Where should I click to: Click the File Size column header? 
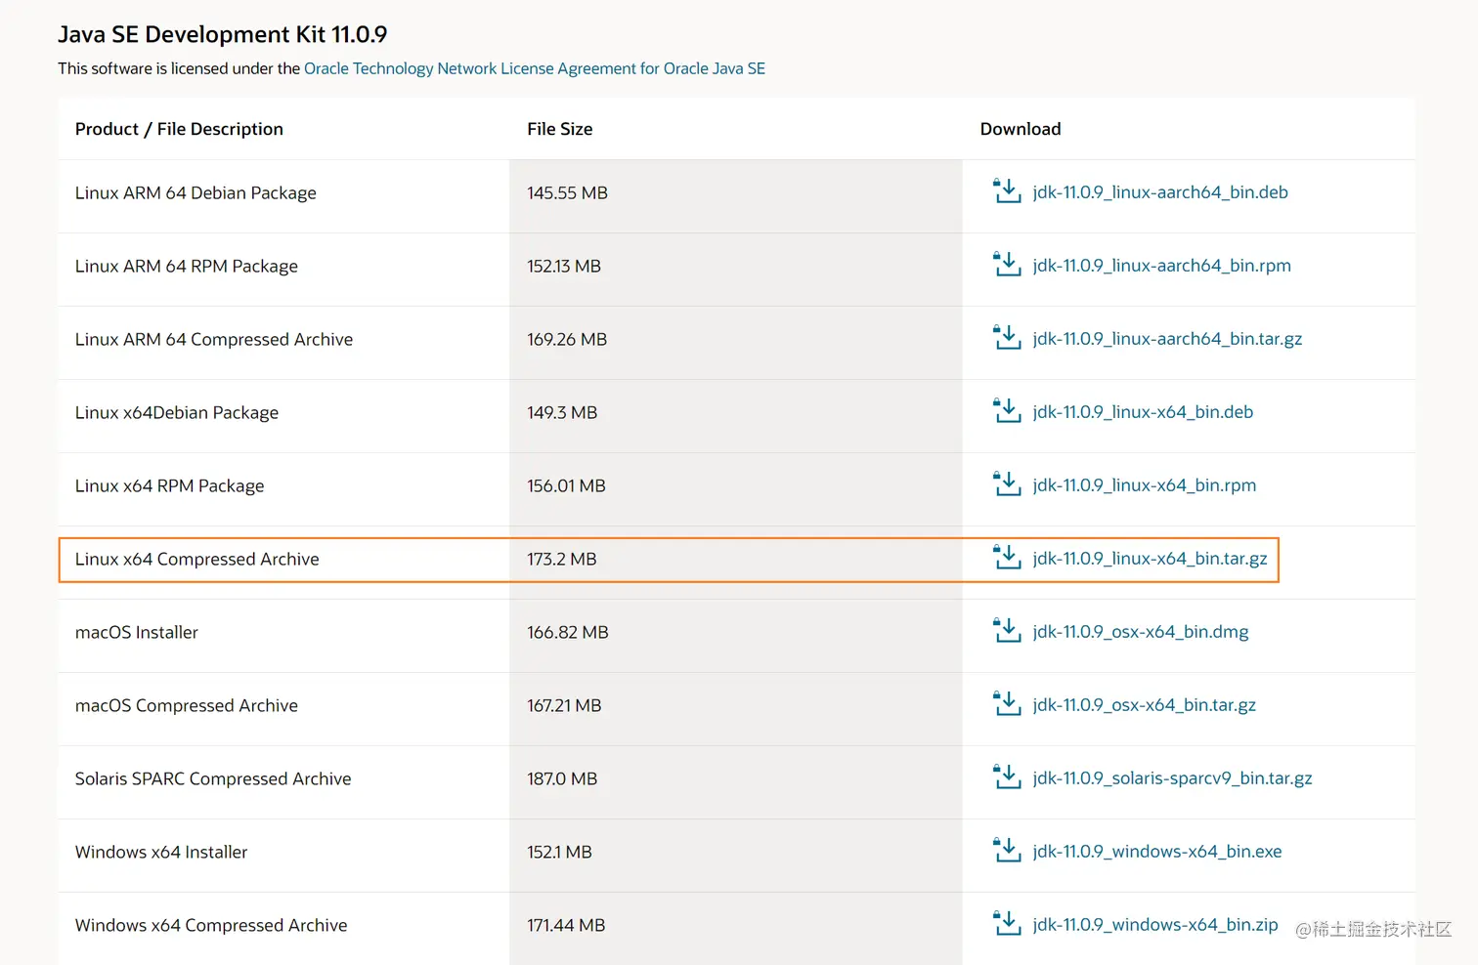(x=560, y=129)
